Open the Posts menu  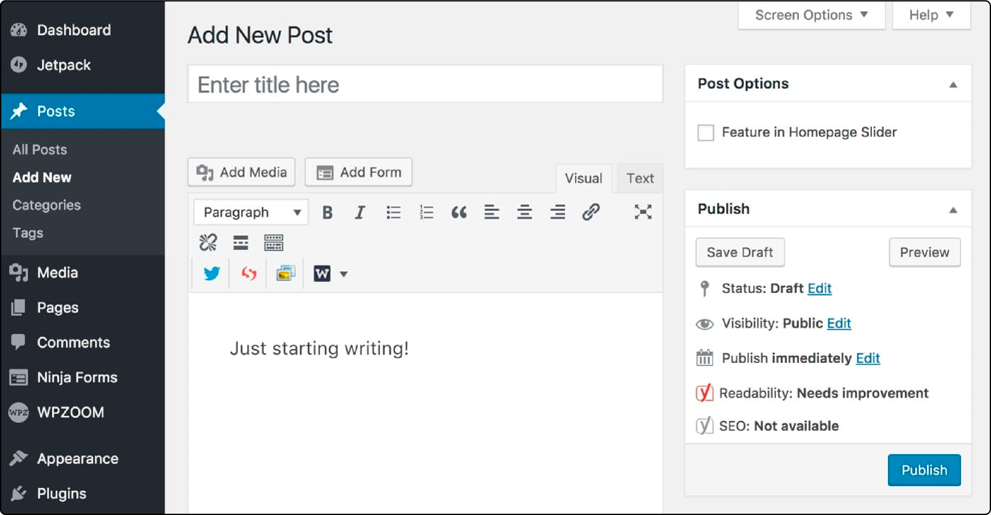[x=83, y=111]
